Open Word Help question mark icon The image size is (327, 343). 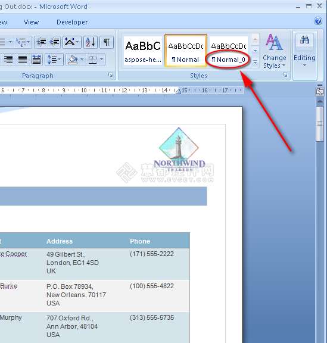tap(318, 21)
